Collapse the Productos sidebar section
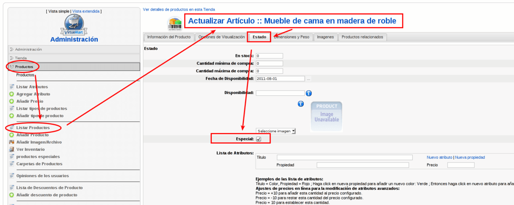The width and height of the screenshot is (514, 205). 74,66
